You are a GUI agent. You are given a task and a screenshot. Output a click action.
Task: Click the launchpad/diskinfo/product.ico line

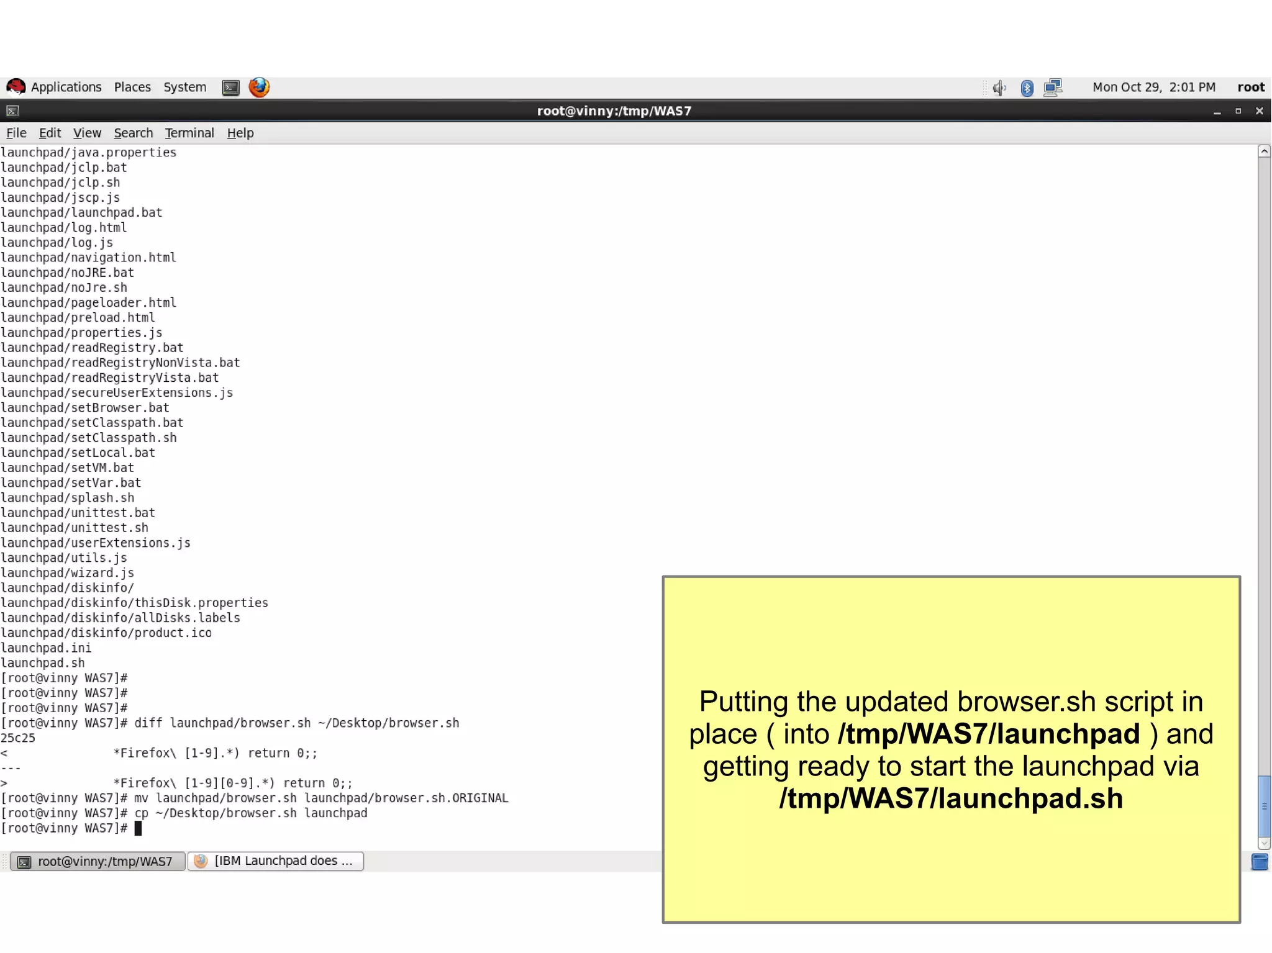[x=106, y=633]
